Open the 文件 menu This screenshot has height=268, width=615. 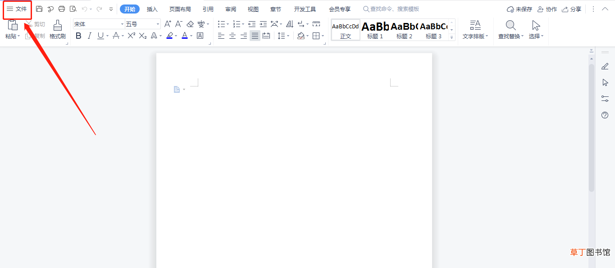point(17,9)
